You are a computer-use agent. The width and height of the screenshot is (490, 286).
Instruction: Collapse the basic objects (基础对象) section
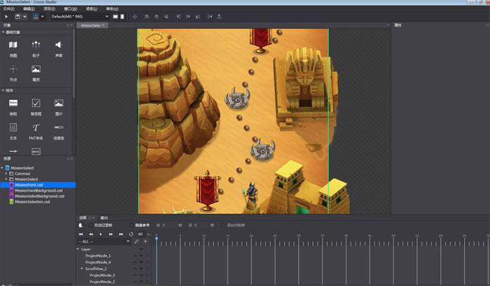(3, 32)
